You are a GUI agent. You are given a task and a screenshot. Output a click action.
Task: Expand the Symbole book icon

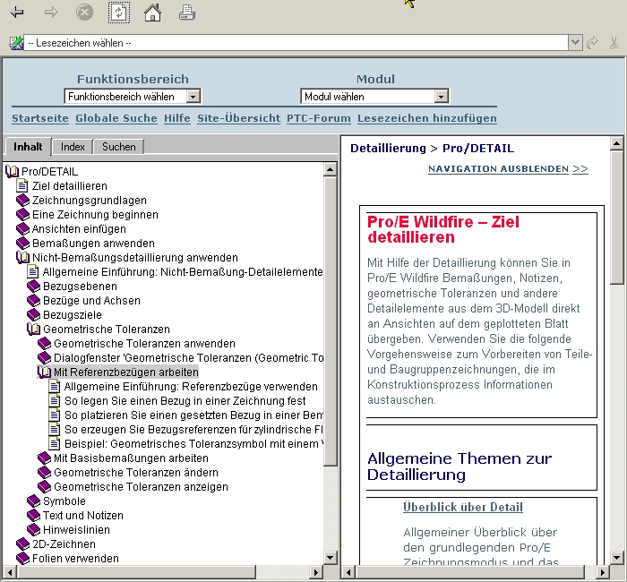(x=34, y=501)
